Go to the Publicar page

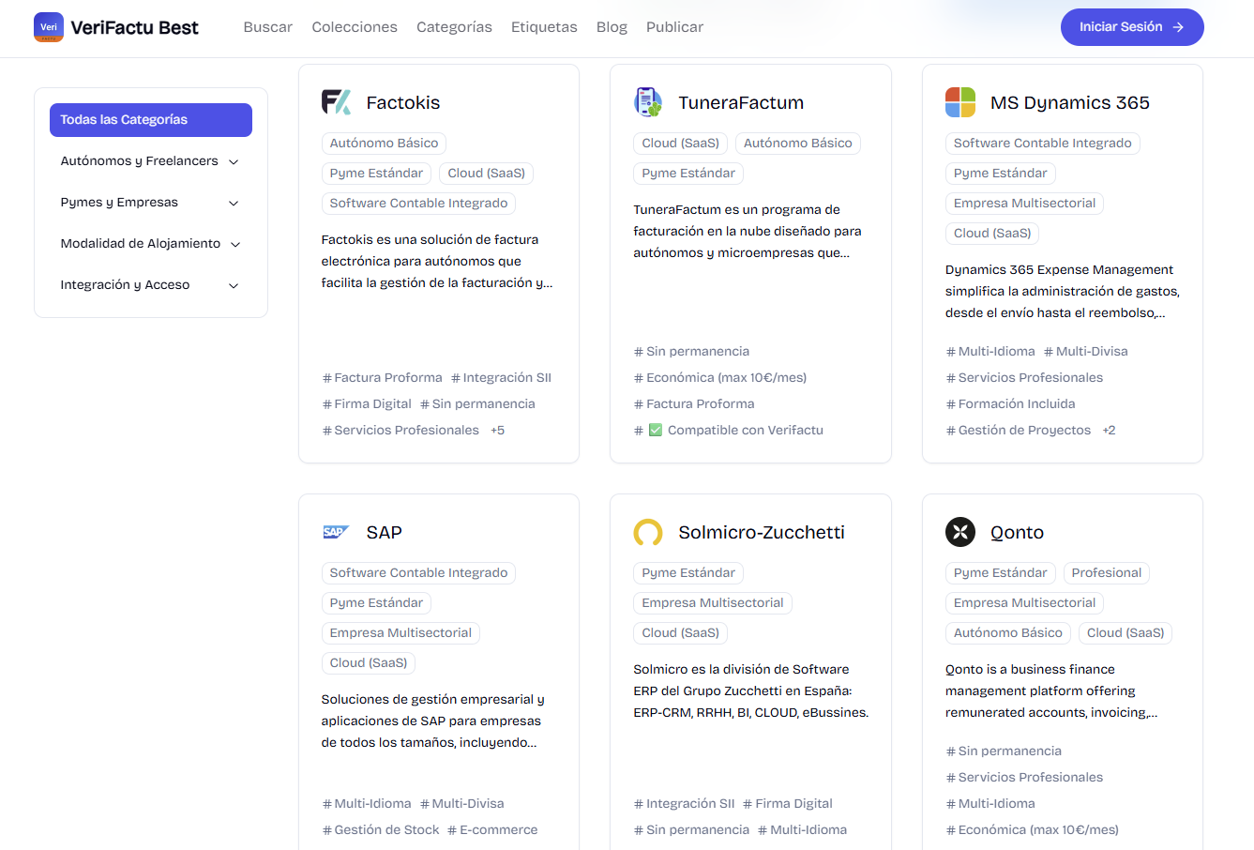click(674, 27)
